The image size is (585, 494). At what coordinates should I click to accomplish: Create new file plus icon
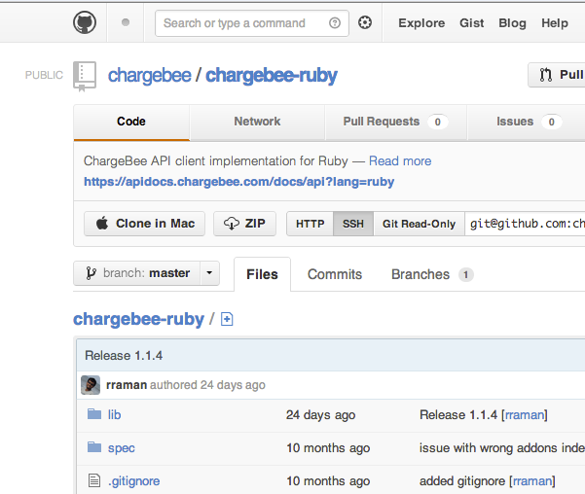(x=227, y=320)
